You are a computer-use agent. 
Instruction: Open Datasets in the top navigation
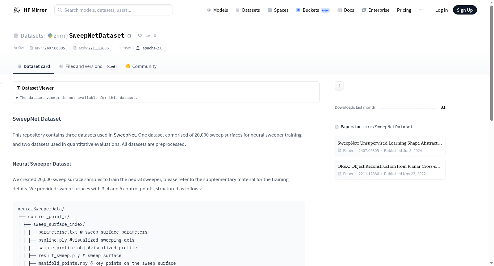point(248,10)
